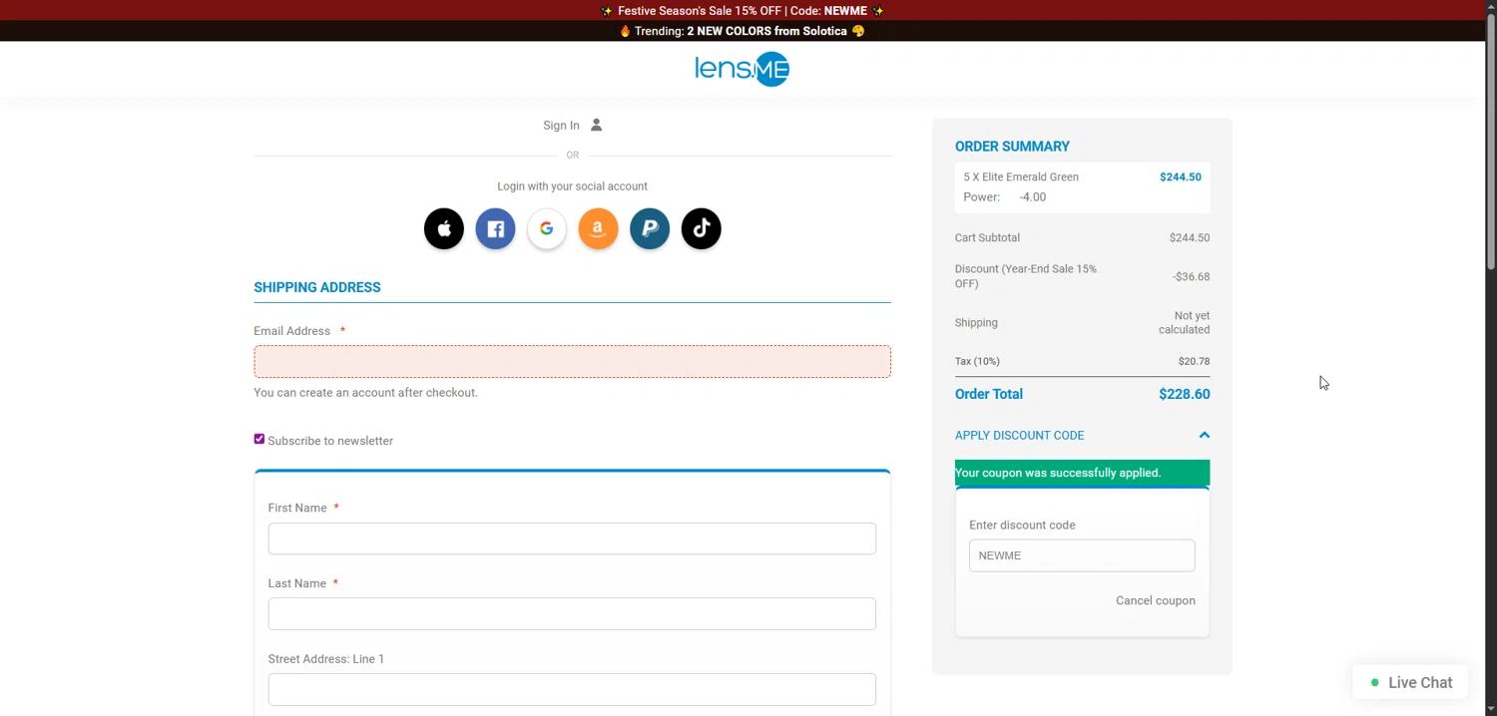The height and width of the screenshot is (716, 1497).
Task: Click the item price $244.50 in blue
Action: coord(1181,177)
